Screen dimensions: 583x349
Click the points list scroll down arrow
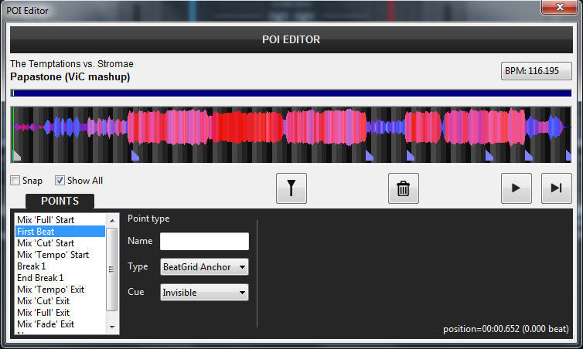(x=112, y=327)
